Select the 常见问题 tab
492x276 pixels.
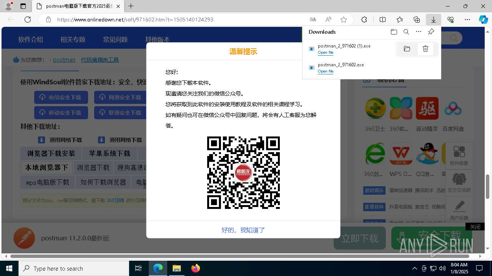pos(115,39)
